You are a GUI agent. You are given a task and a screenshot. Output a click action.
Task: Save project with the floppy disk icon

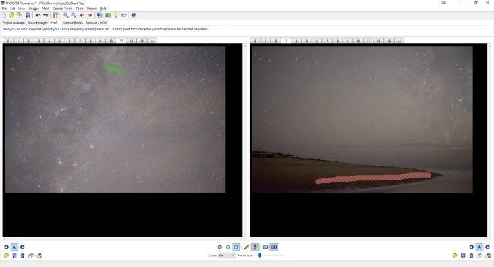28,15
